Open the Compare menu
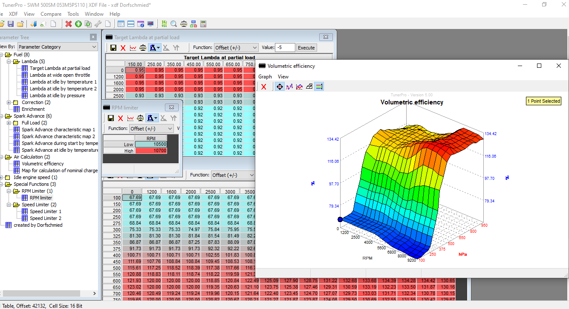Screen dimensions: 569x309 51,14
